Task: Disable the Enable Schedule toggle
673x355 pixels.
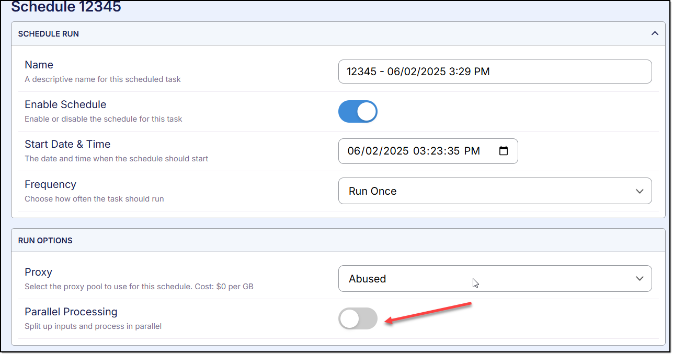Action: coord(358,112)
